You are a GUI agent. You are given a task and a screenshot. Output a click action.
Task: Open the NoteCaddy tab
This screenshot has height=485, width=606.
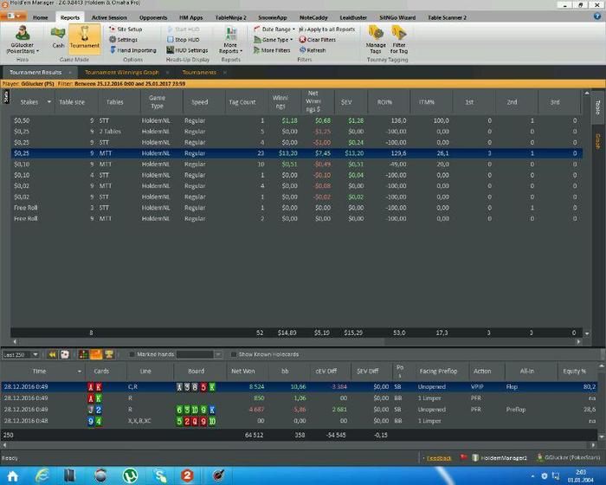313,17
